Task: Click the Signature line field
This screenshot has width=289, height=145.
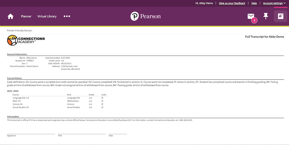Action: [x=31, y=132]
